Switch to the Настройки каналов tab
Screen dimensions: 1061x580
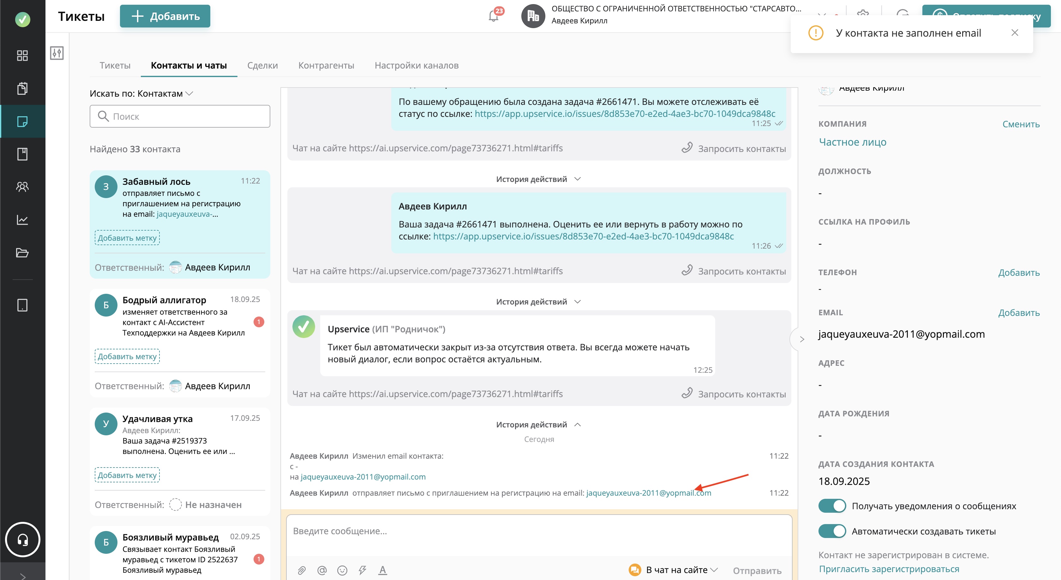tap(417, 65)
